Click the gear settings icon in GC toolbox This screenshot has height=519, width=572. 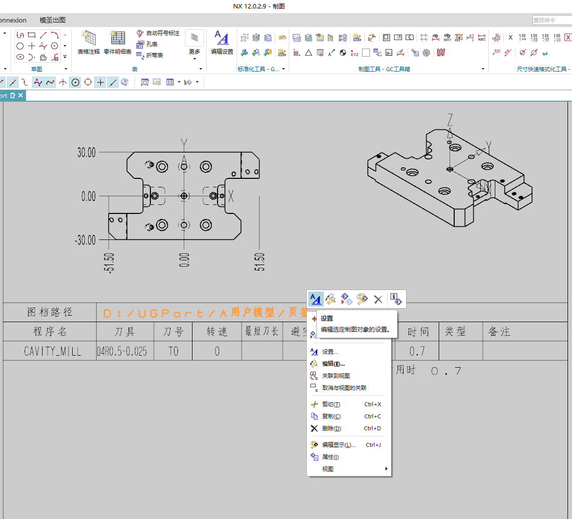(x=426, y=53)
